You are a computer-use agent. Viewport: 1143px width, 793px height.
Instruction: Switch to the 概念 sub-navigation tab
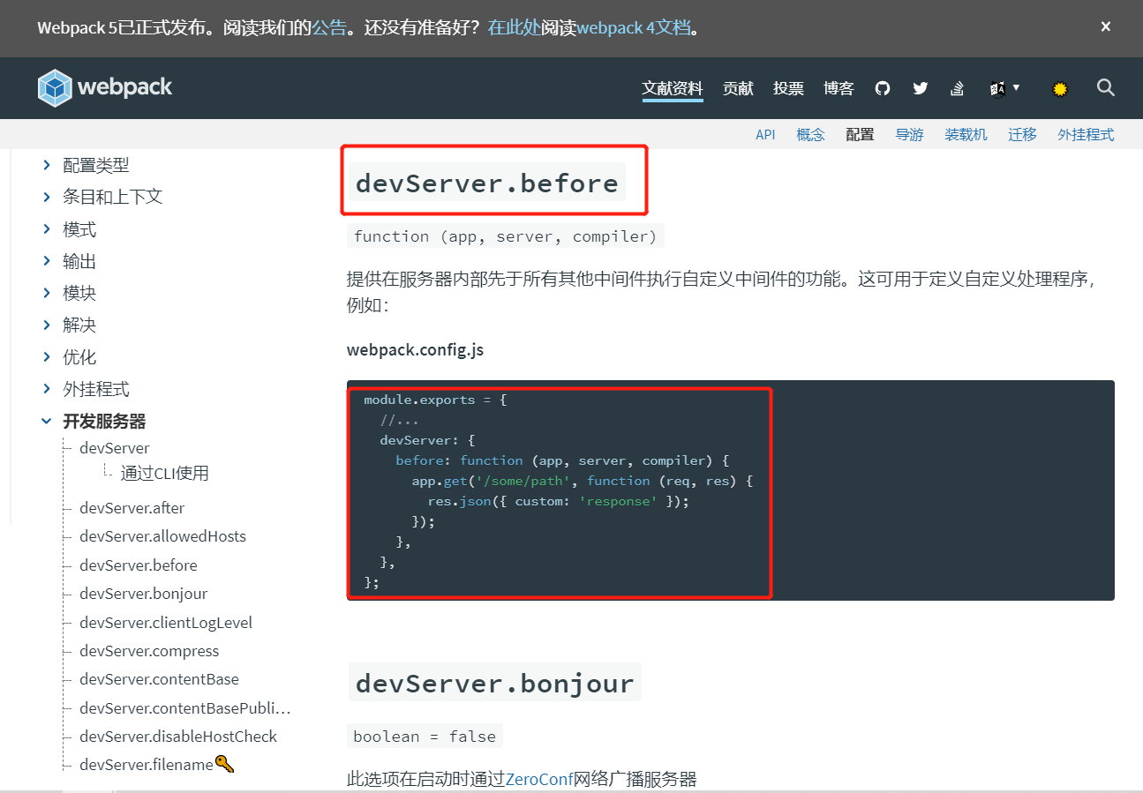810,135
